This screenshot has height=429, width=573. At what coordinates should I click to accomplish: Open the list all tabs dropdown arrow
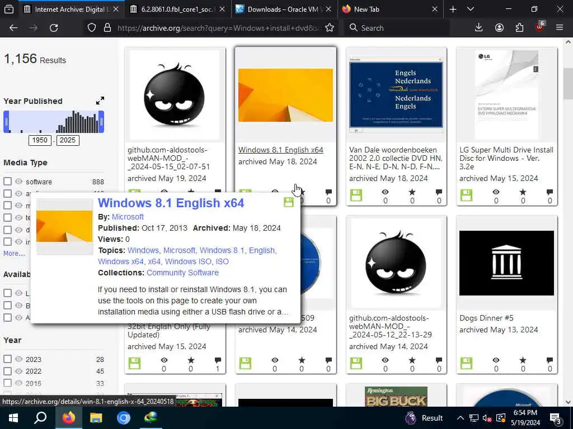pos(470,9)
